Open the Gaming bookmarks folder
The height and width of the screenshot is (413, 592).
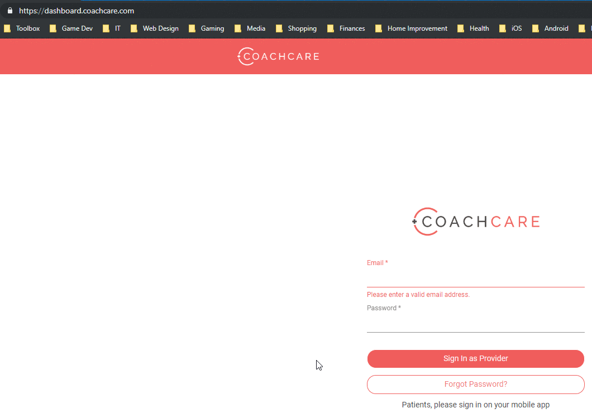pos(207,28)
